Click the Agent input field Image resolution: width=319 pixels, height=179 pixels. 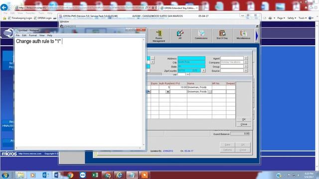(232, 58)
